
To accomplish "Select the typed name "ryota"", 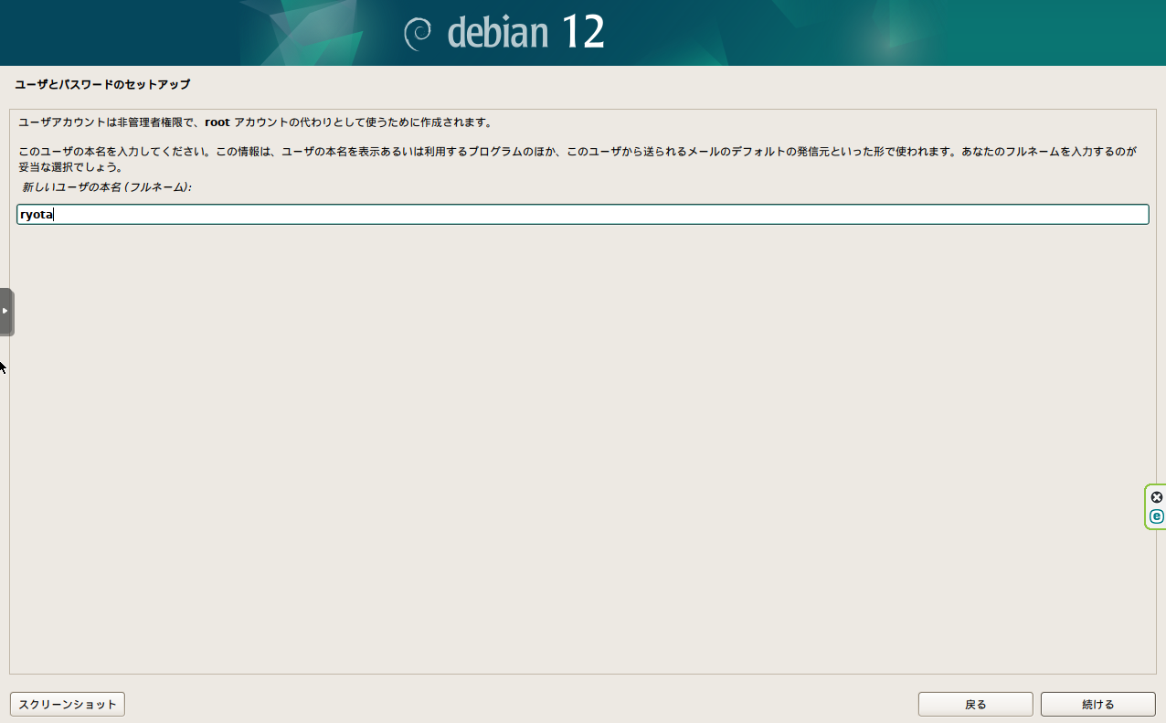I will point(35,213).
